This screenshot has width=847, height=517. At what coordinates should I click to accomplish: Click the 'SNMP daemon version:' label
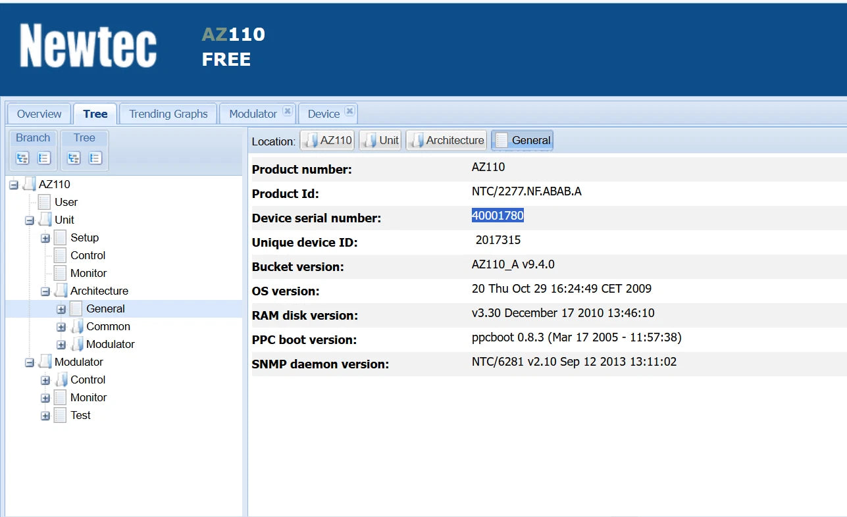tap(321, 364)
